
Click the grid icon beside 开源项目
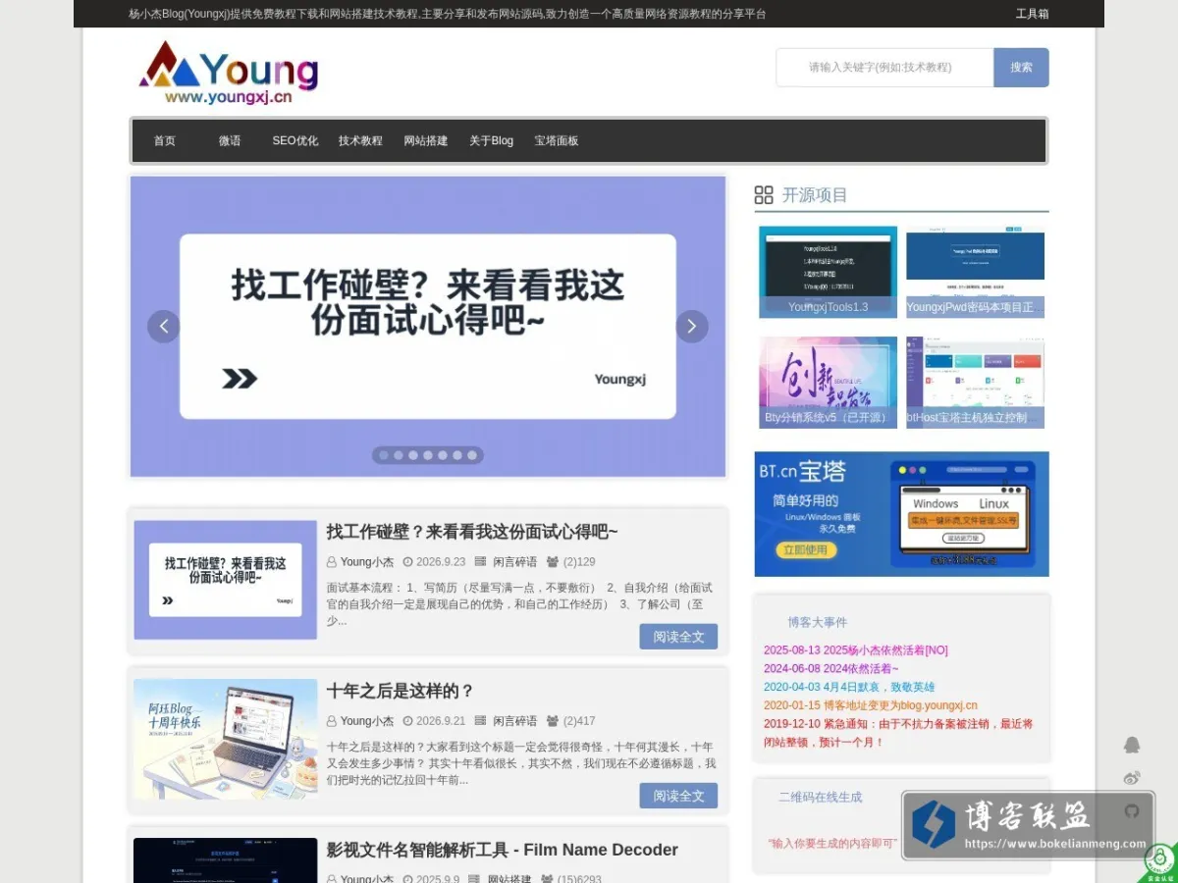(764, 194)
